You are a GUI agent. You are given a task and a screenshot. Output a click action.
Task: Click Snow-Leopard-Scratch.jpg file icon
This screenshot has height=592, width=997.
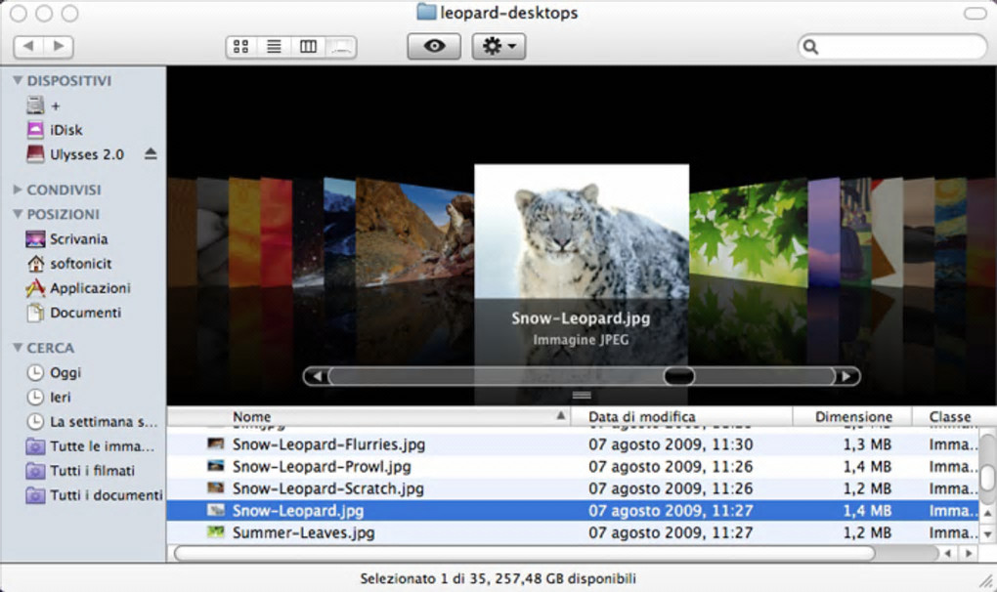[x=216, y=488]
